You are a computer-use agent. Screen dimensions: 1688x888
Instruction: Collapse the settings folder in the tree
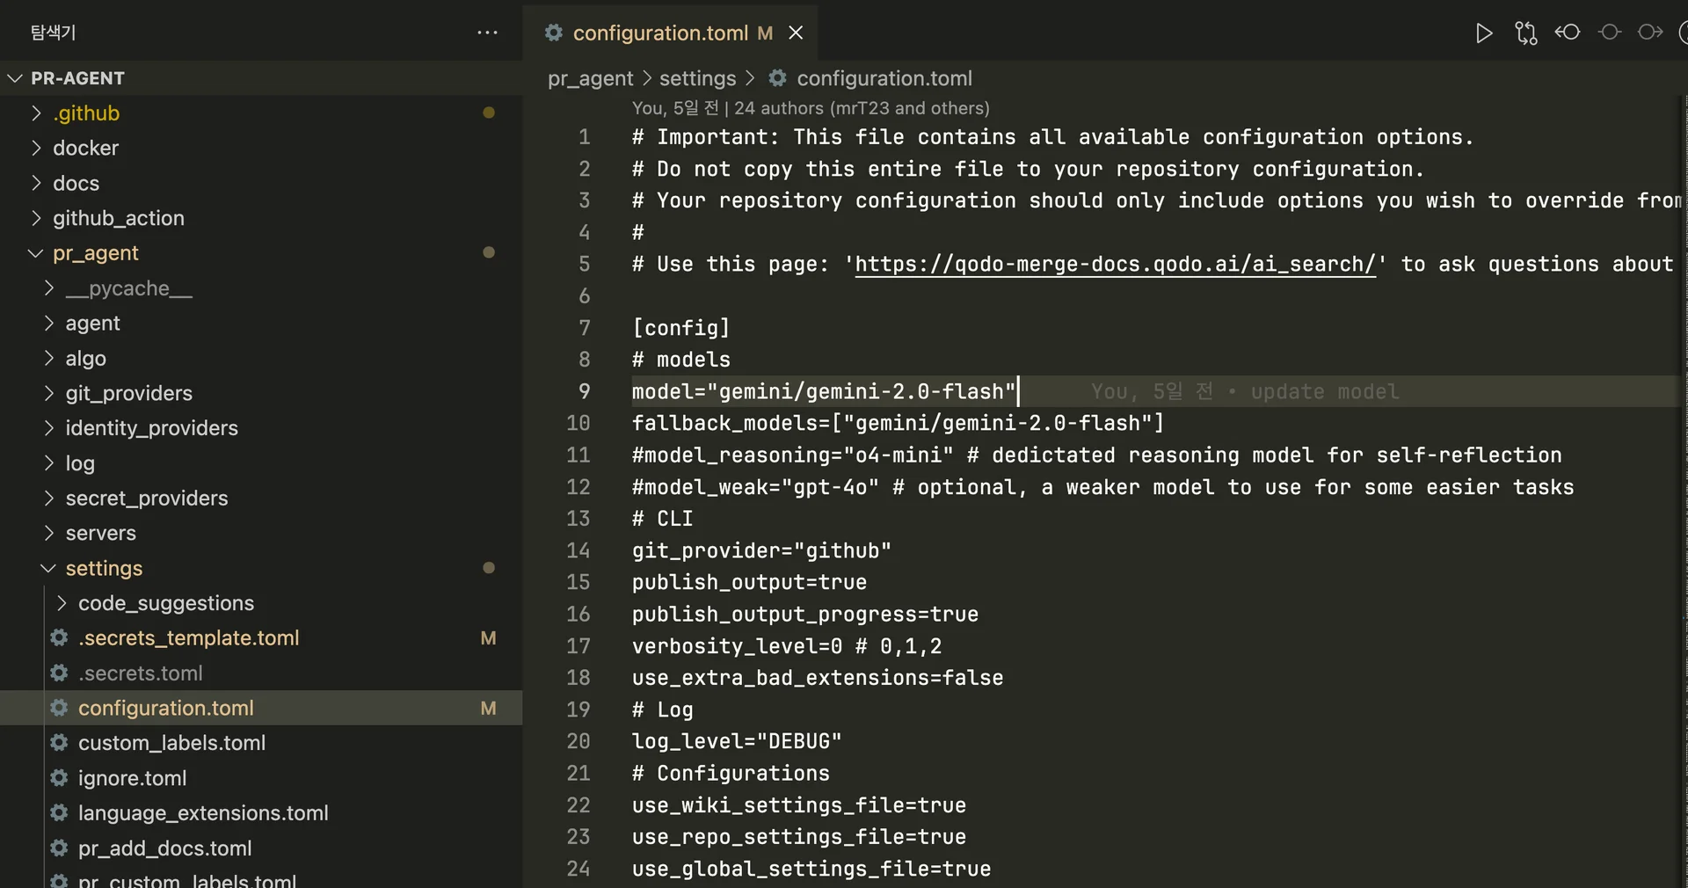(x=47, y=568)
